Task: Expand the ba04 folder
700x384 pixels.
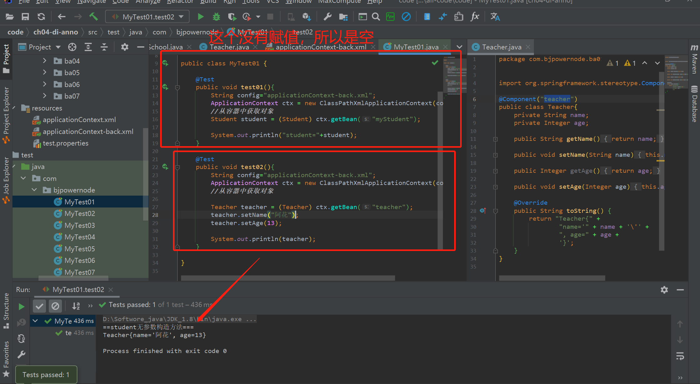Action: coord(45,61)
